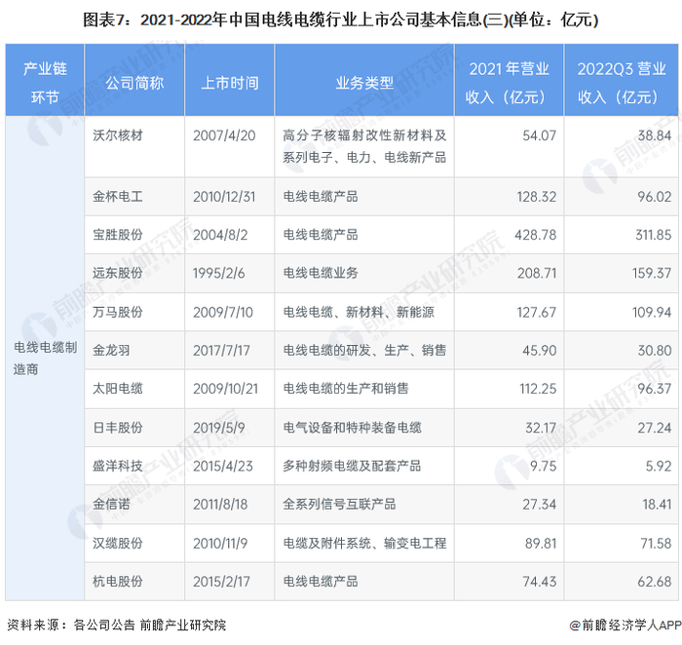
Task: Click 2021 revenue value 74.43
Action: coord(540,582)
